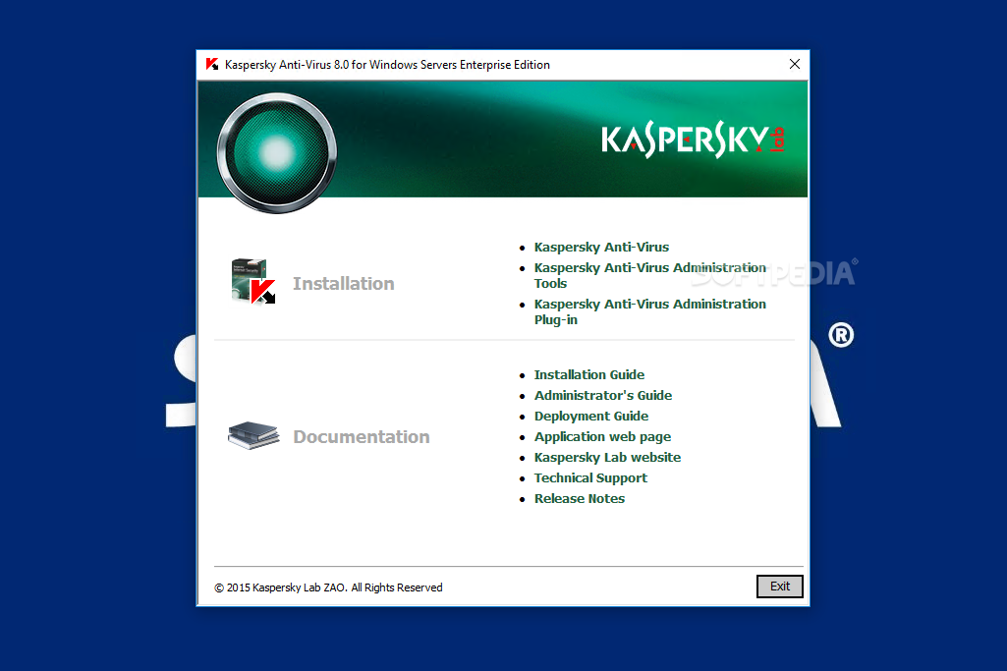The width and height of the screenshot is (1007, 671).
Task: Click the Exit button
Action: 780,587
